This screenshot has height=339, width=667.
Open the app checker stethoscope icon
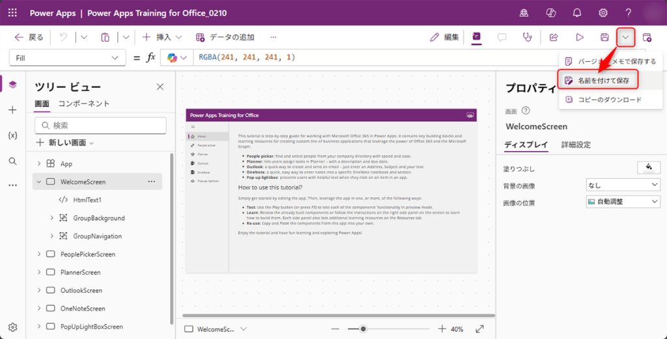528,37
